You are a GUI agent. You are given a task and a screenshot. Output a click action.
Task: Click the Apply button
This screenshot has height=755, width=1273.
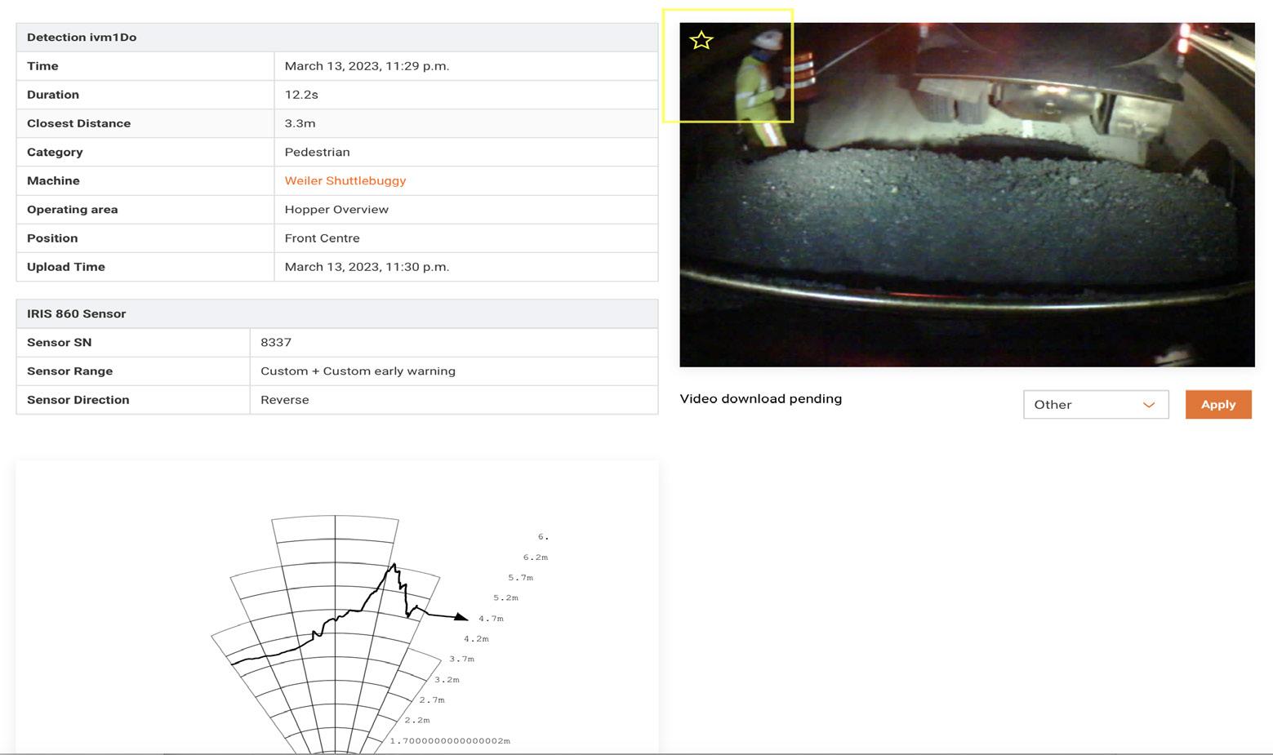pos(1218,405)
